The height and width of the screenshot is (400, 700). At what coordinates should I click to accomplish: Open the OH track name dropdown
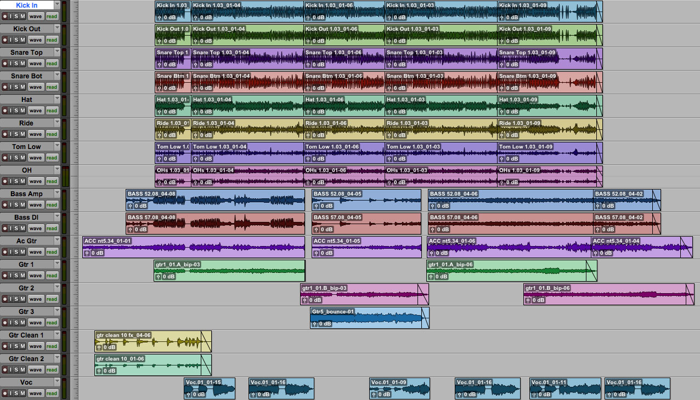pos(57,170)
